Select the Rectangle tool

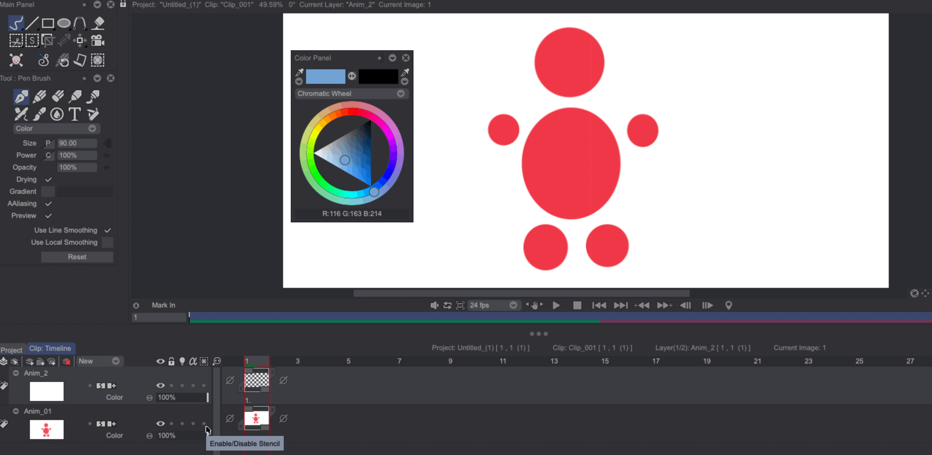[48, 23]
